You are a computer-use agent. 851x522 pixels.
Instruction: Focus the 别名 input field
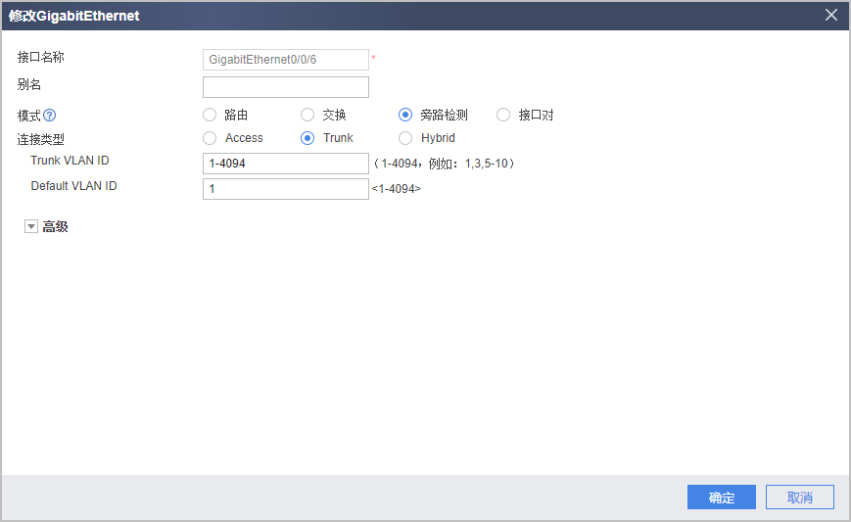pos(286,87)
